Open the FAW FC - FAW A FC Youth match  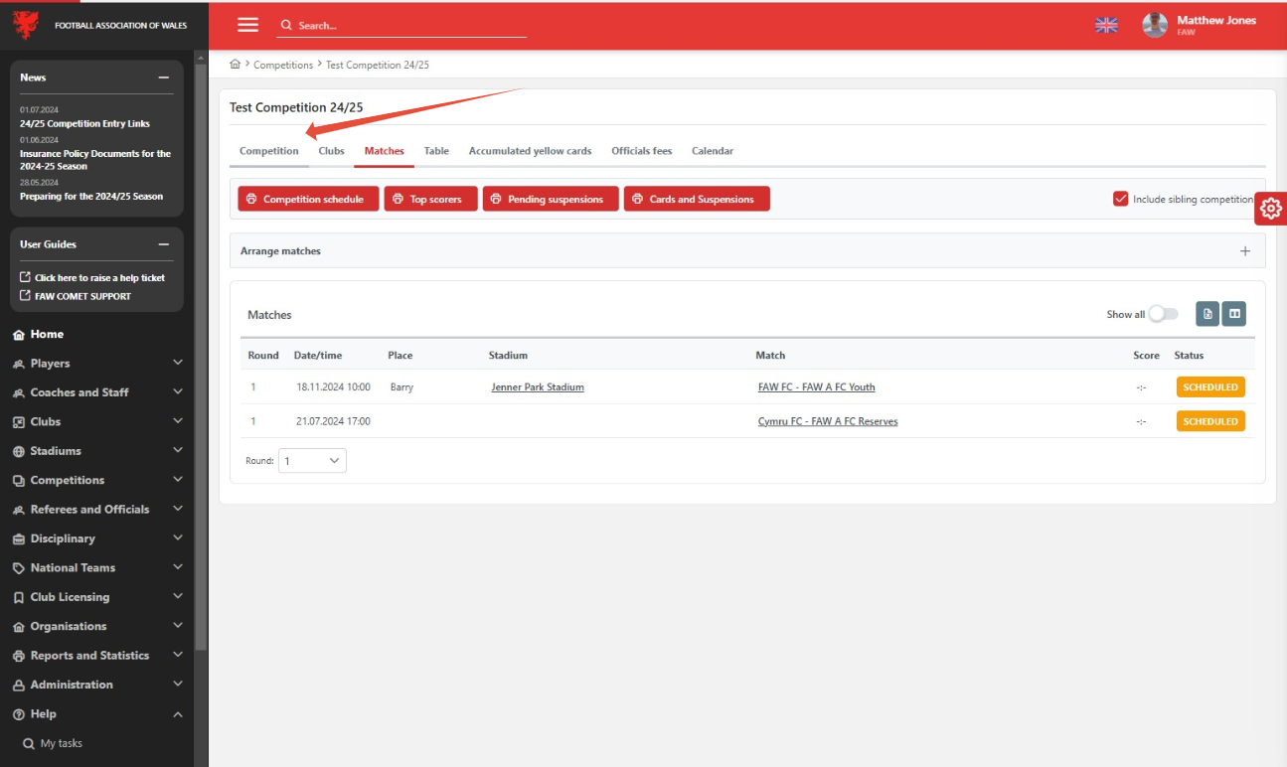click(816, 387)
